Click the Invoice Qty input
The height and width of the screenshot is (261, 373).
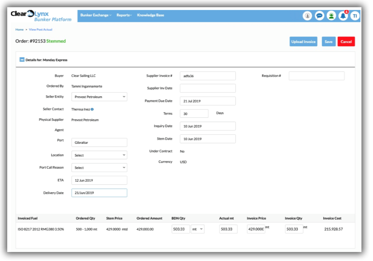click(x=294, y=229)
